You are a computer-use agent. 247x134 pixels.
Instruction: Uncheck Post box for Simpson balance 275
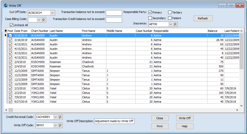(10, 71)
